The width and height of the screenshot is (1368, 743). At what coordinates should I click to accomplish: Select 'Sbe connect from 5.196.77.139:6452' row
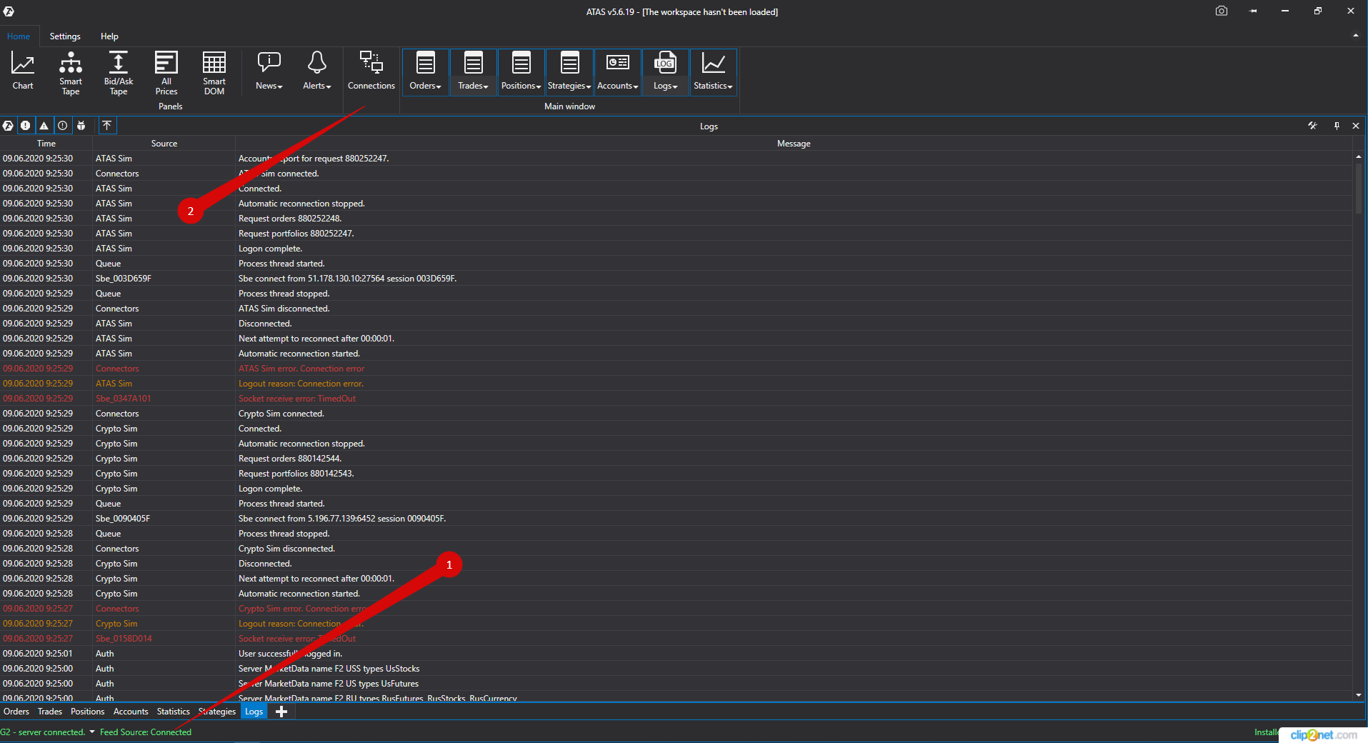676,519
